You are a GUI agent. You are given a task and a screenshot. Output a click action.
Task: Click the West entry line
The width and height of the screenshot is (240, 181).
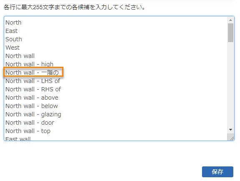13,48
